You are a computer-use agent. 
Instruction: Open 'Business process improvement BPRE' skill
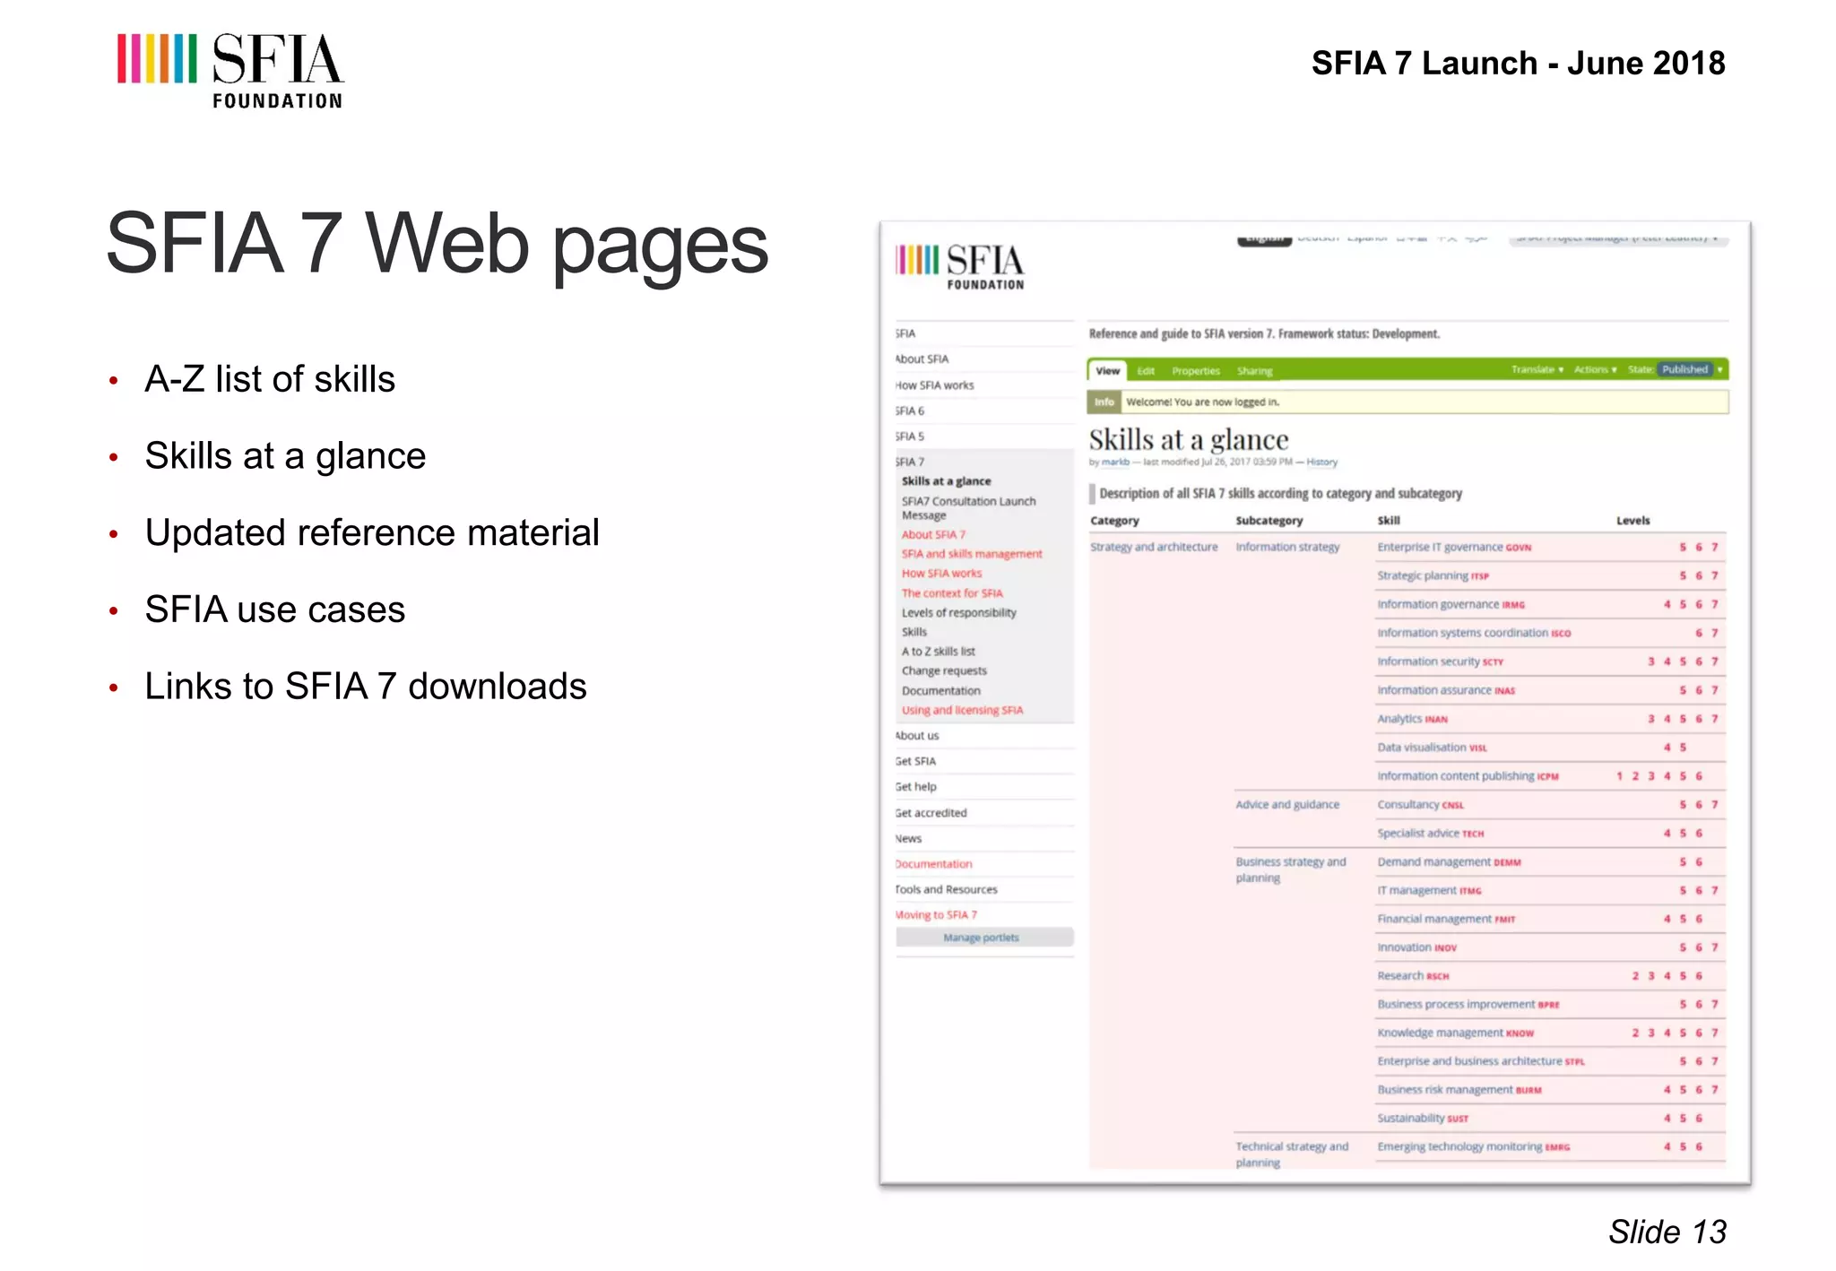pyautogui.click(x=1468, y=1005)
